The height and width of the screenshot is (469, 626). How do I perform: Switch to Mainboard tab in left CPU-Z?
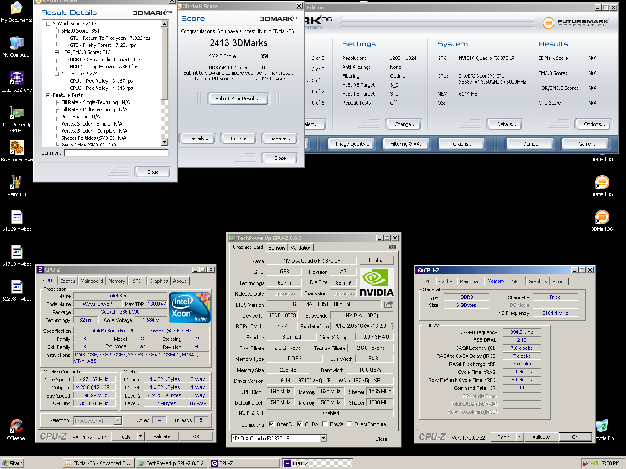point(92,281)
